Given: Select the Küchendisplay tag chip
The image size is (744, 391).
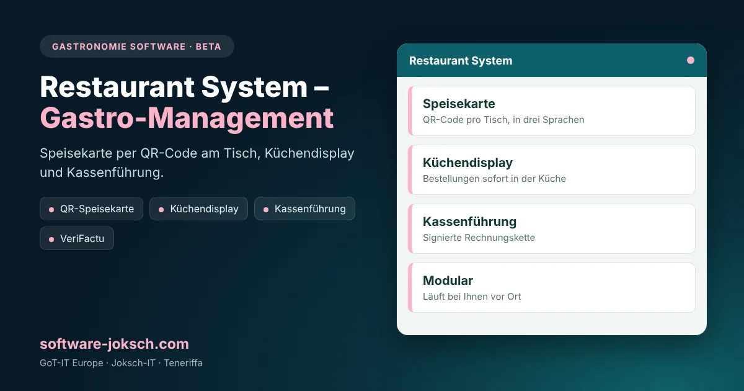Looking at the screenshot, I should click(x=199, y=209).
